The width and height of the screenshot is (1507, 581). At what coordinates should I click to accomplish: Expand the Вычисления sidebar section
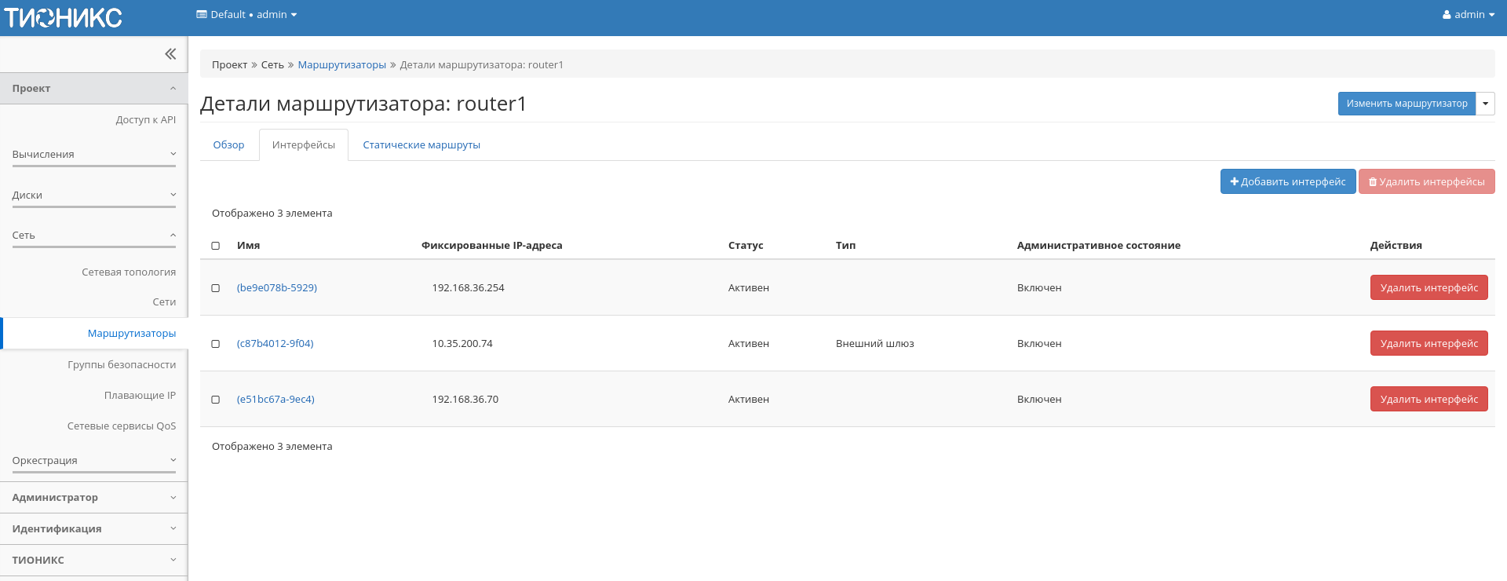pyautogui.click(x=93, y=155)
